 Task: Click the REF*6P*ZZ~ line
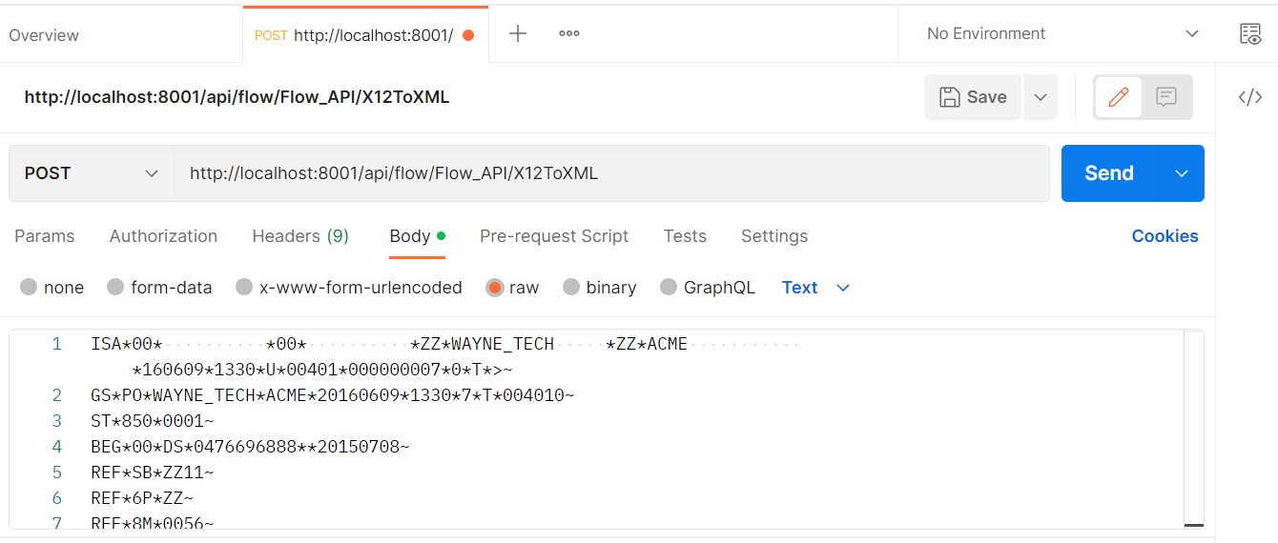[142, 498]
